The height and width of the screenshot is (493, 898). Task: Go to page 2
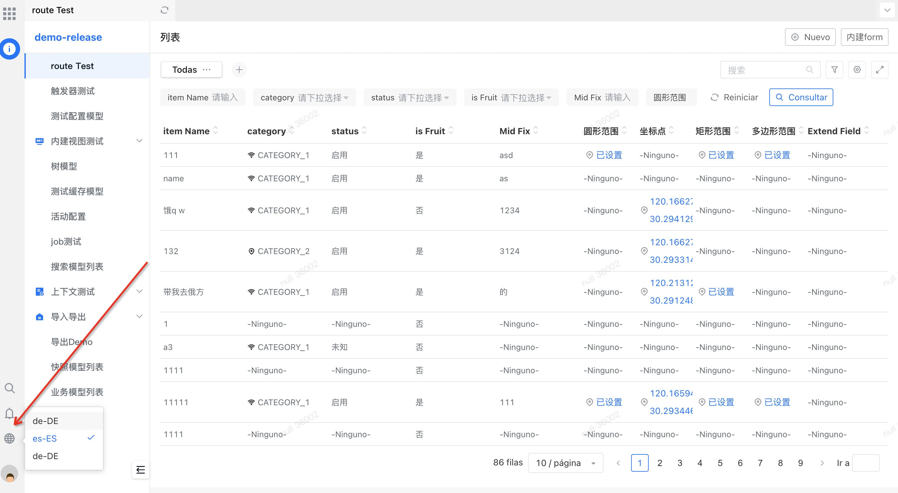tap(660, 463)
